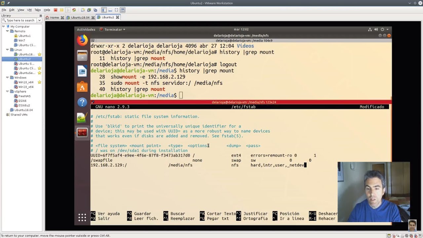Toggle favorite star on first Win10_x64 entry
The image size is (423, 238).
click(39, 82)
